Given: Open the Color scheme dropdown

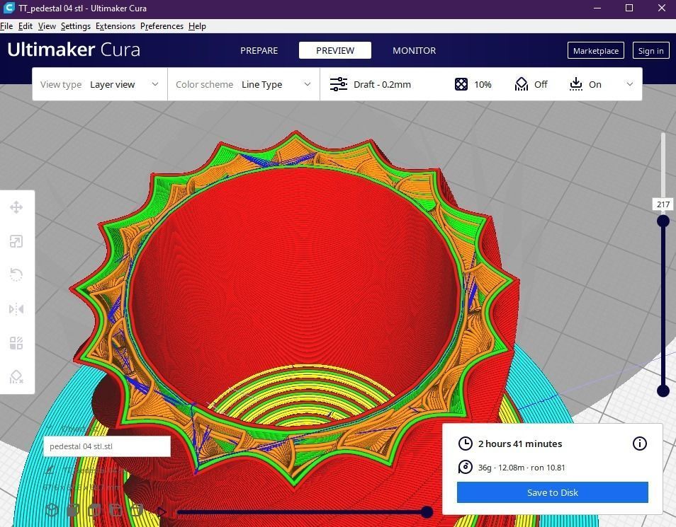Looking at the screenshot, I should point(244,84).
